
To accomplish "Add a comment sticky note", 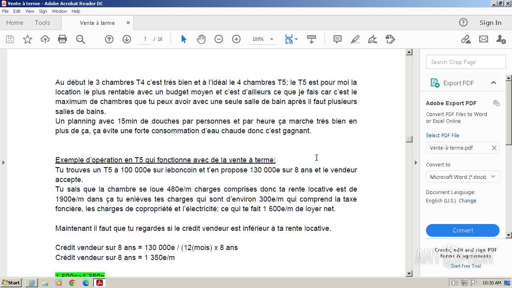I will [338, 39].
